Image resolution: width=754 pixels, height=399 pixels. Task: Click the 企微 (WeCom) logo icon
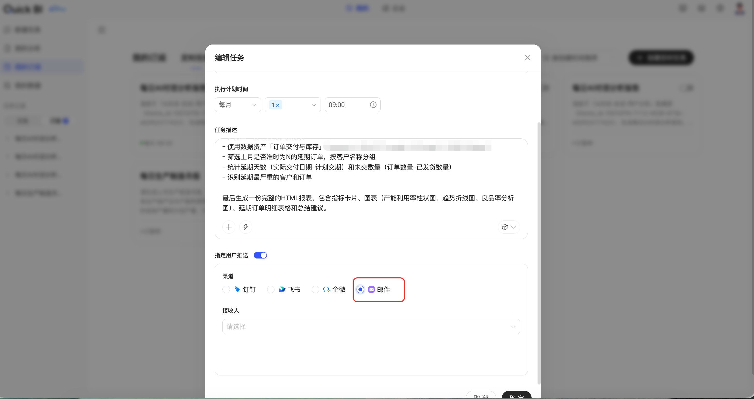coord(326,289)
